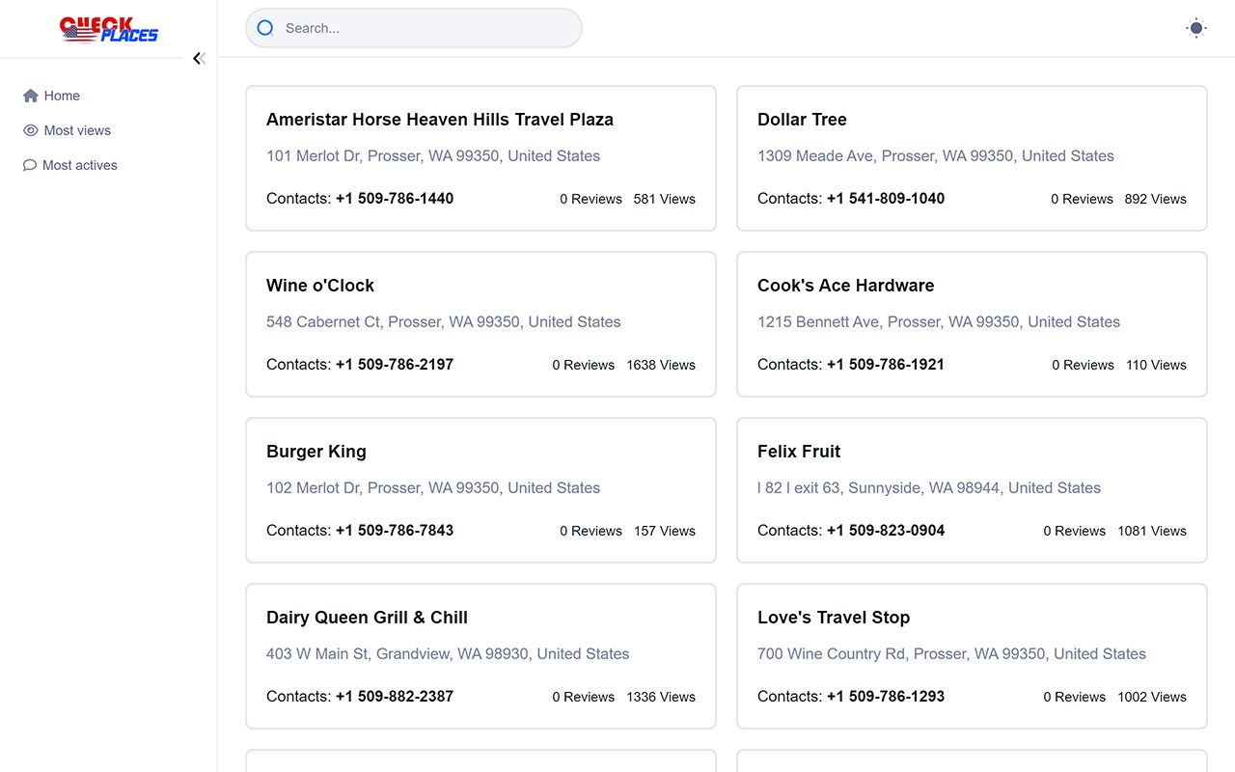Open the Cook's Ace Hardware listing
The width and height of the screenshot is (1235, 772).
coord(845,286)
